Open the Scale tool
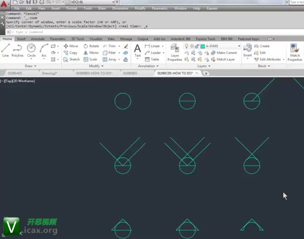304x239 pixels. (x=90, y=59)
